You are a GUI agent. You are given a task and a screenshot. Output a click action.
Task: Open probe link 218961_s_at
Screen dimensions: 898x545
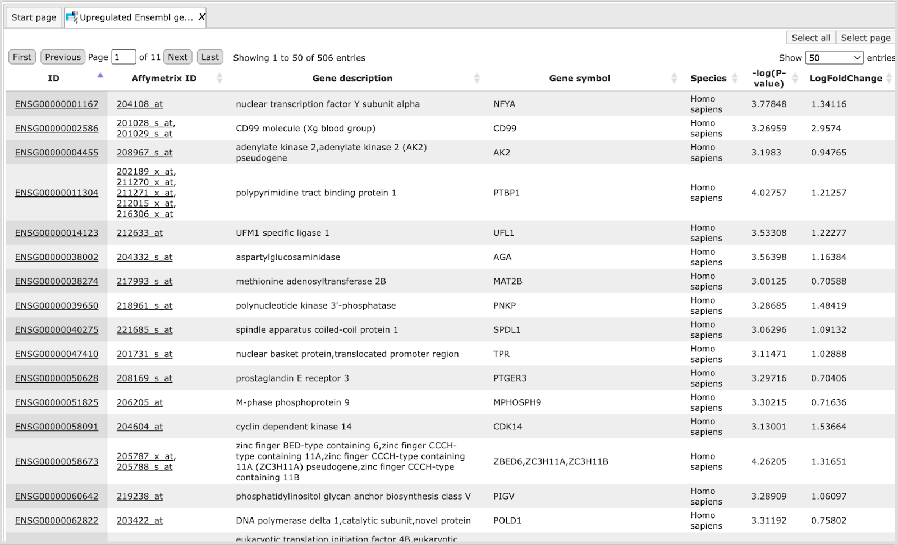(x=145, y=305)
